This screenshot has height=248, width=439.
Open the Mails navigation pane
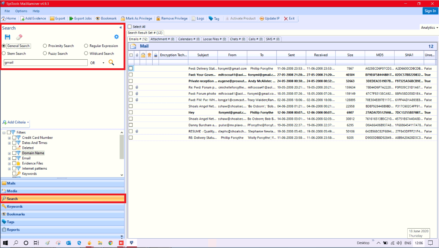[x=63, y=183]
